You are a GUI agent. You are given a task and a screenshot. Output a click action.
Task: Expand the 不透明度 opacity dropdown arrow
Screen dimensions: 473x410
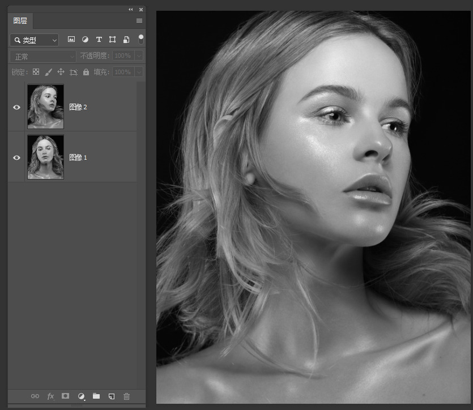[x=138, y=56]
